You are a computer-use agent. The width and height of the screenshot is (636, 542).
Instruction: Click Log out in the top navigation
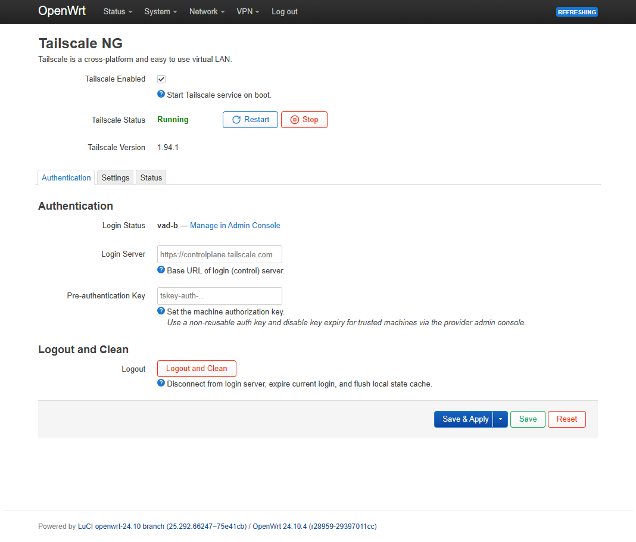coord(284,12)
